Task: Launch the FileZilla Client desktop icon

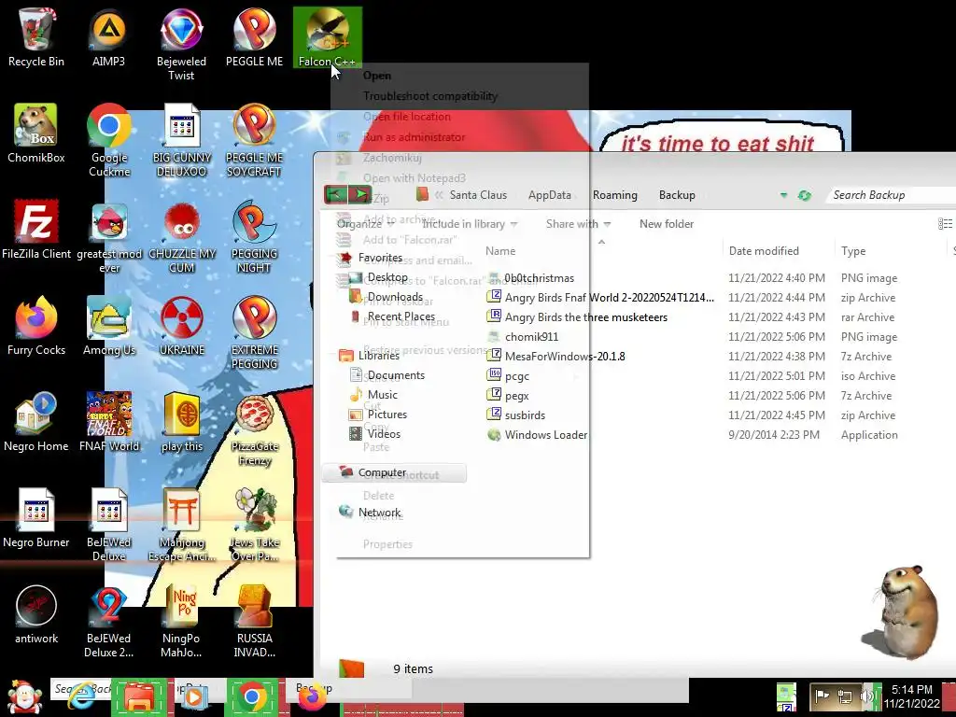Action: pos(36,231)
